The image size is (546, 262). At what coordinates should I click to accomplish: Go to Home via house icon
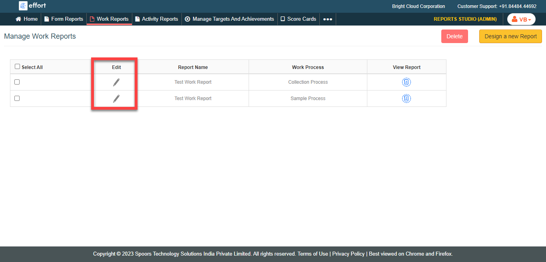[x=18, y=19]
